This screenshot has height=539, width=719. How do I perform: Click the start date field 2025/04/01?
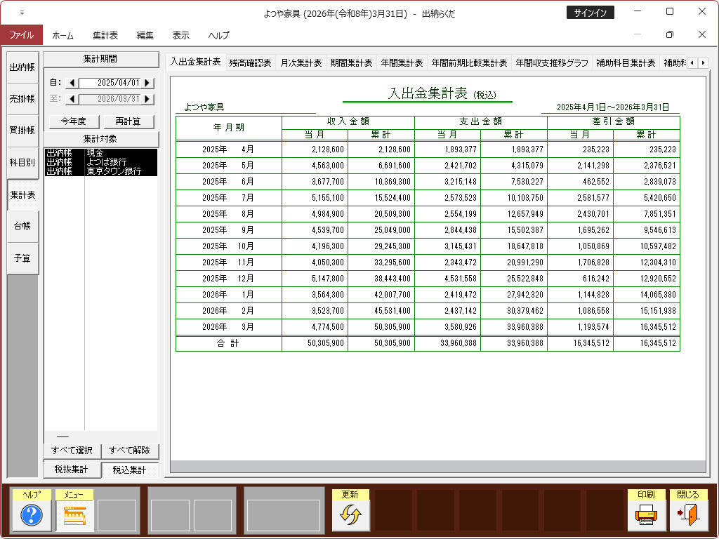pos(109,83)
